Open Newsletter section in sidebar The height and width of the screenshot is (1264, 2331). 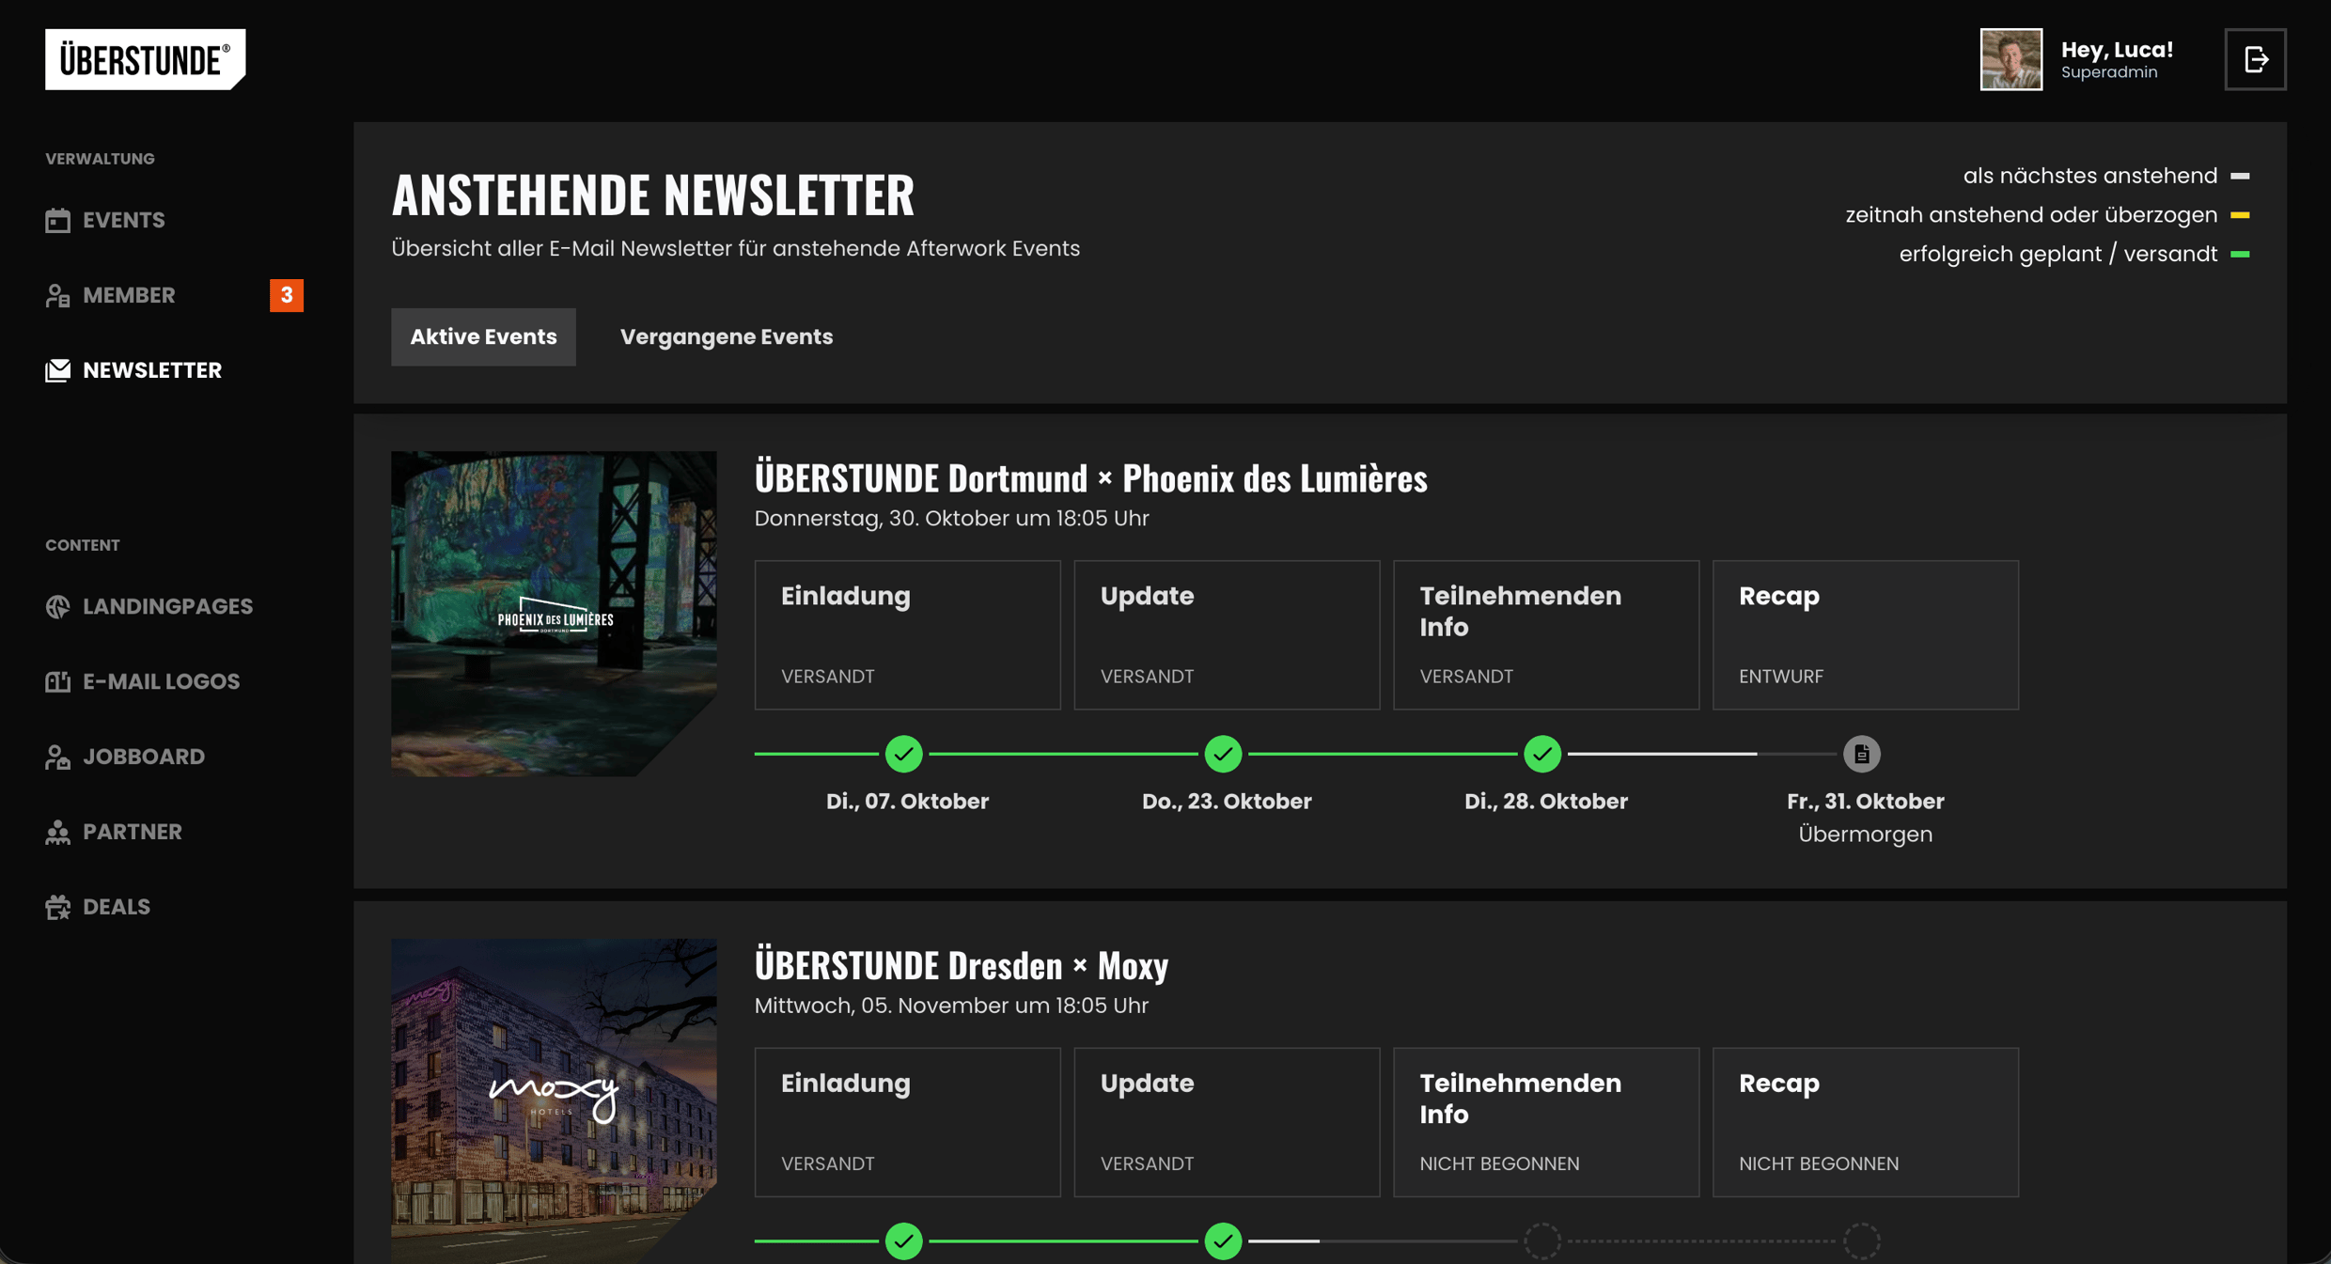(x=151, y=370)
